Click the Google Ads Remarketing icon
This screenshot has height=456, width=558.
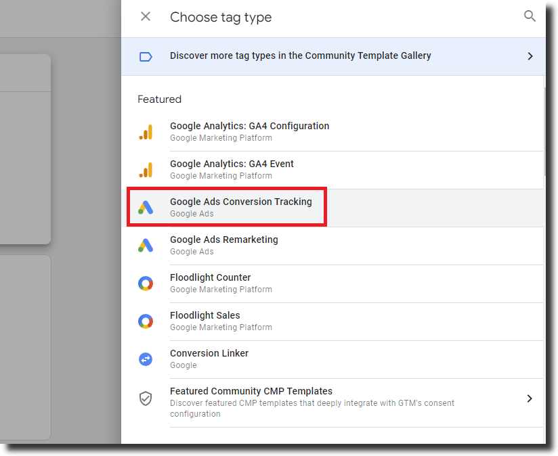click(x=146, y=245)
